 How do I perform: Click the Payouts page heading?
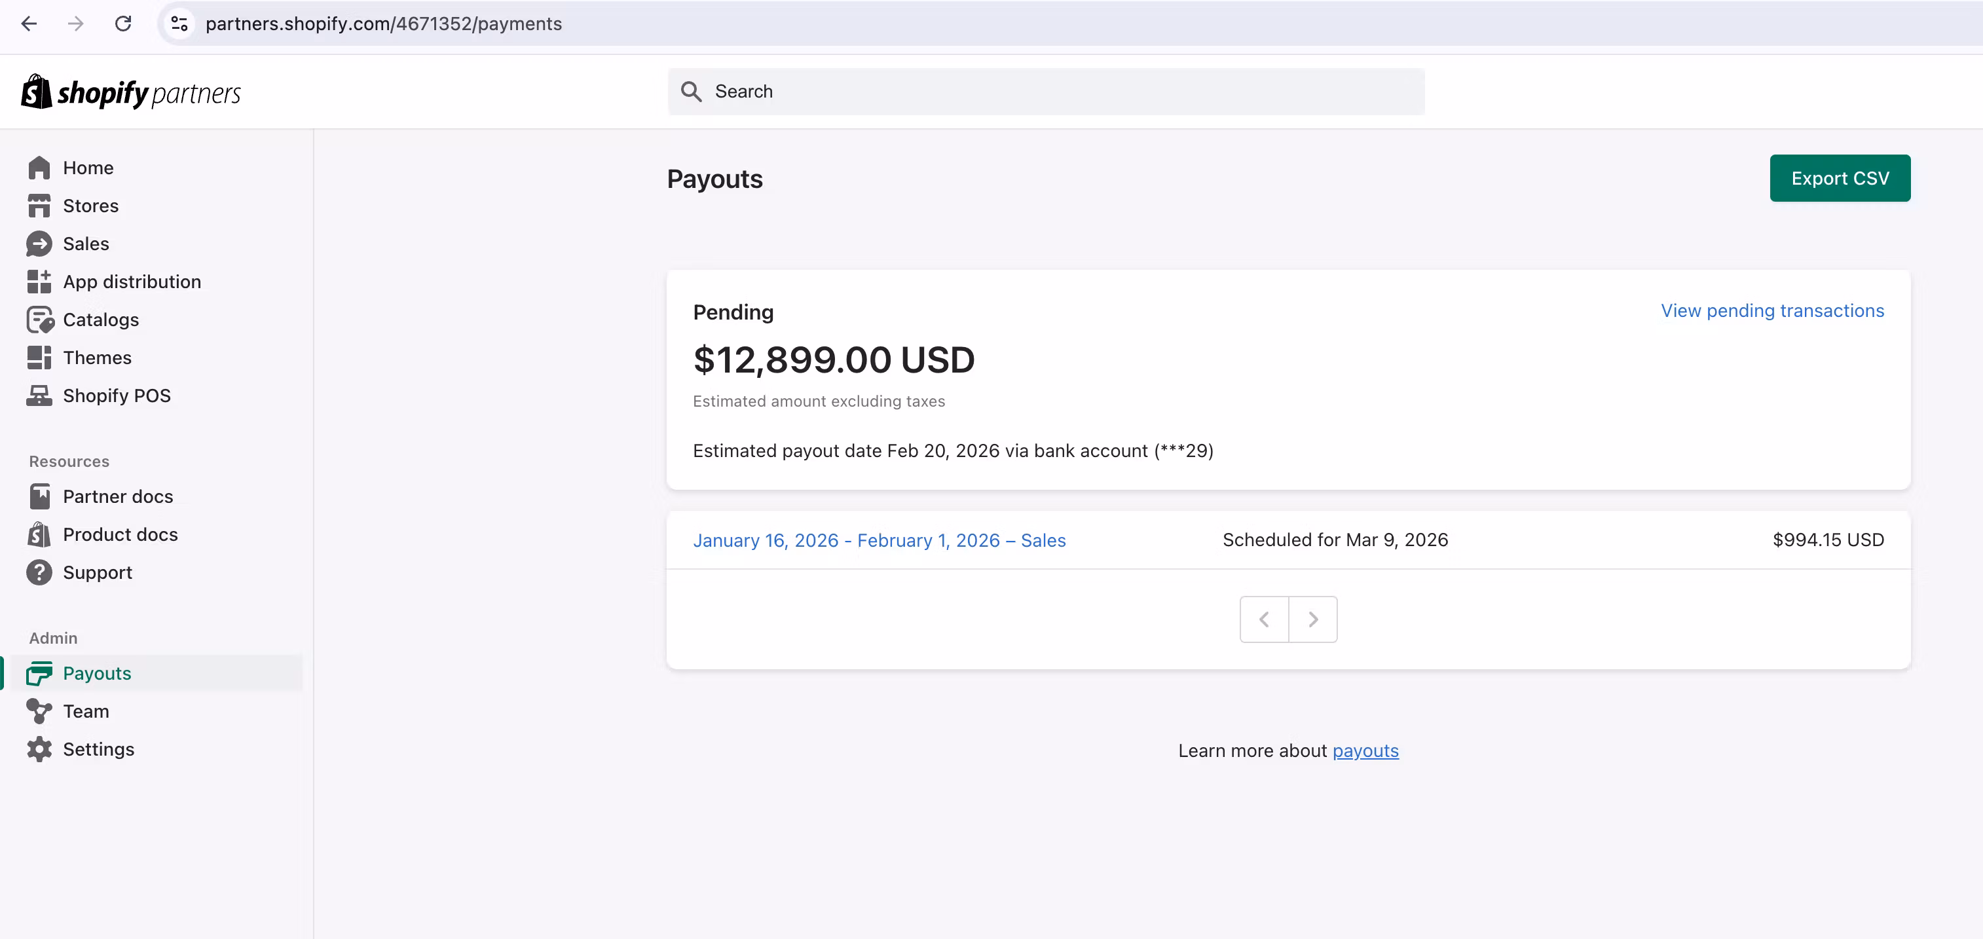click(714, 179)
